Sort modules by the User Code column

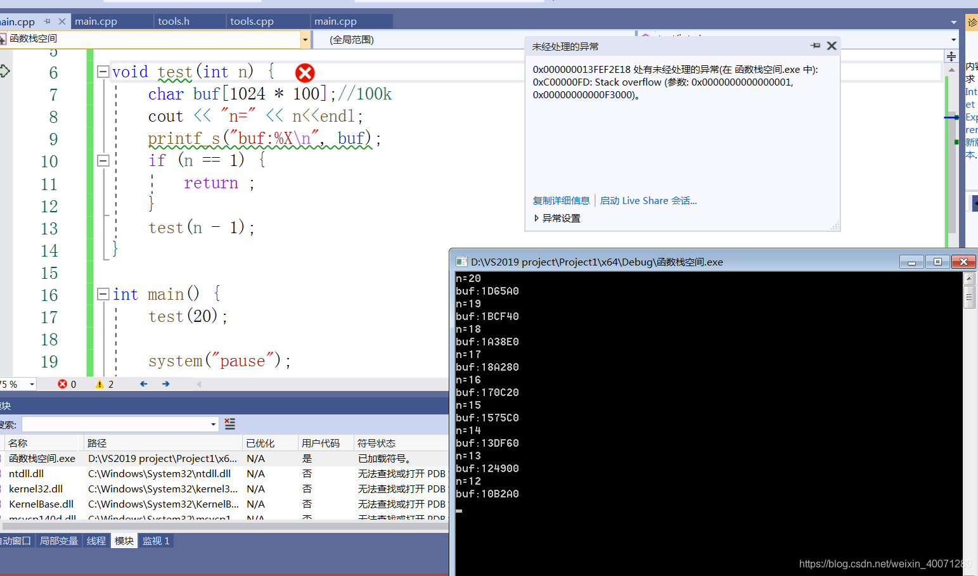[326, 443]
